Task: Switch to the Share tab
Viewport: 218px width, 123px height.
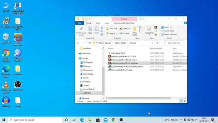Action: click(98, 23)
